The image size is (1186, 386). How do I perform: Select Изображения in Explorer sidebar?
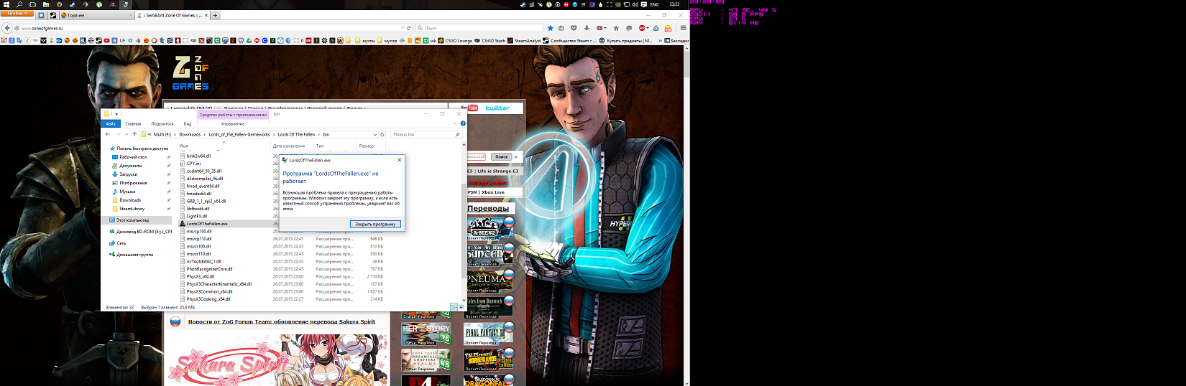pos(132,183)
